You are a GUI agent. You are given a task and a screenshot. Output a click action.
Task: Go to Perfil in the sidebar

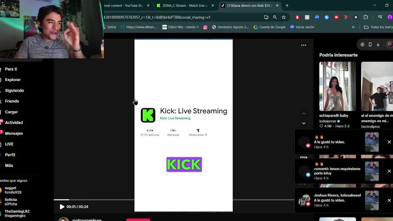[10, 155]
